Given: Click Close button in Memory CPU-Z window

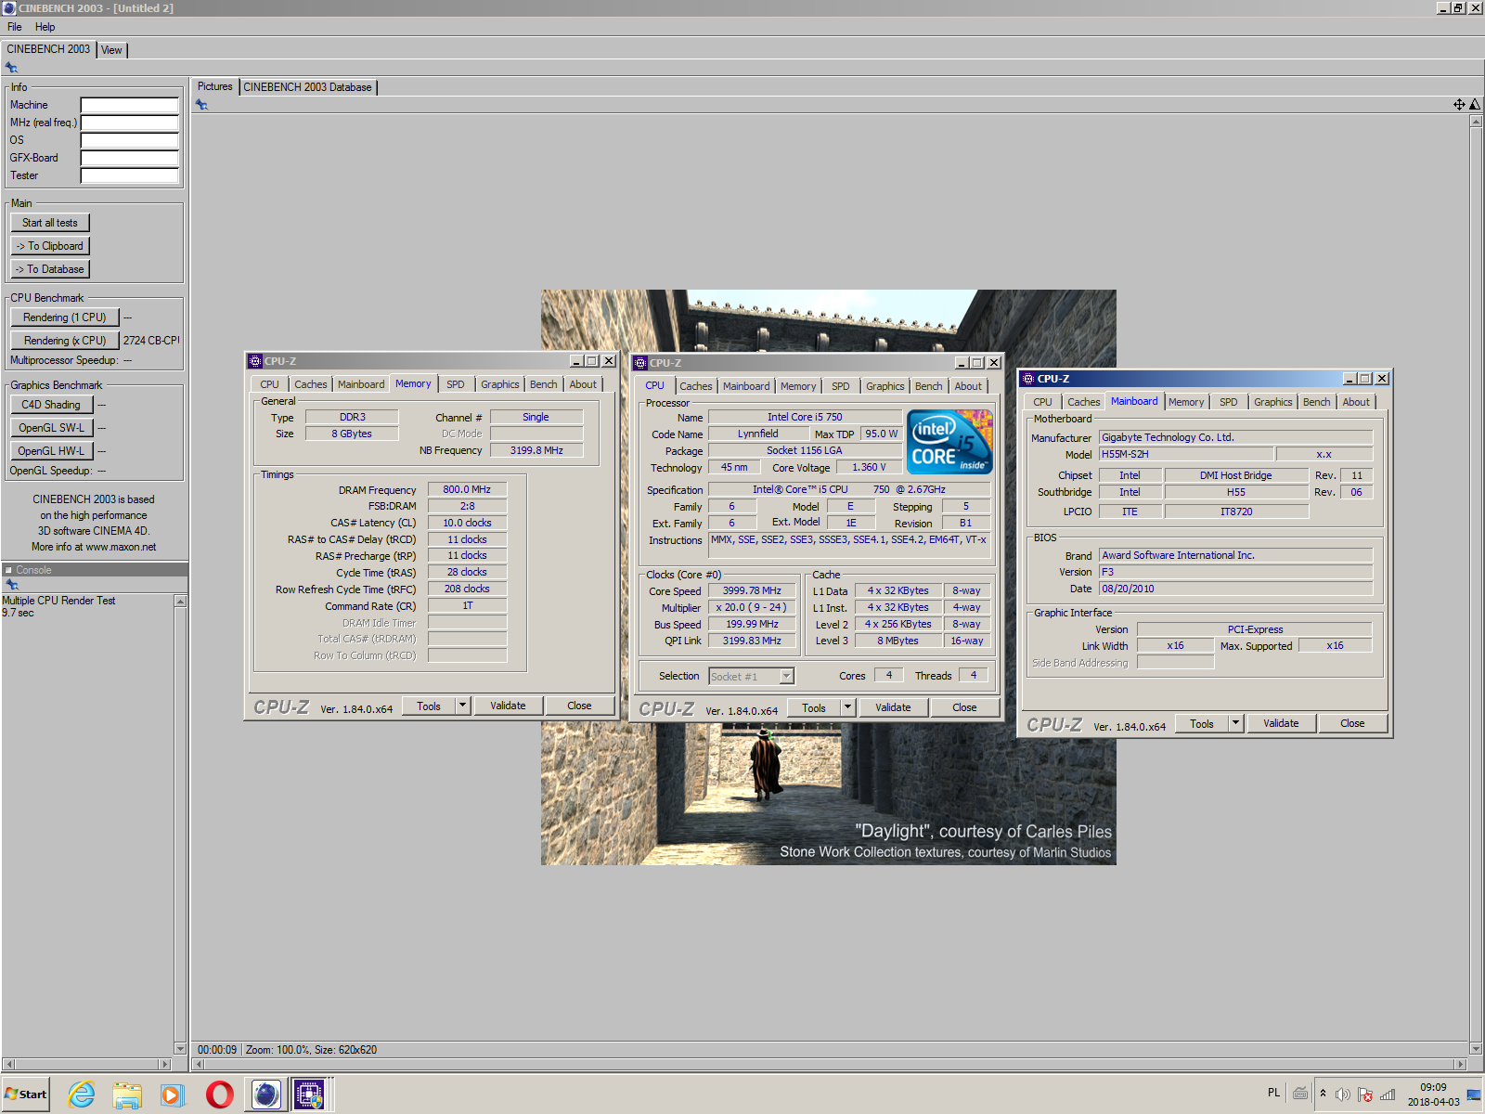Looking at the screenshot, I should click(x=579, y=706).
